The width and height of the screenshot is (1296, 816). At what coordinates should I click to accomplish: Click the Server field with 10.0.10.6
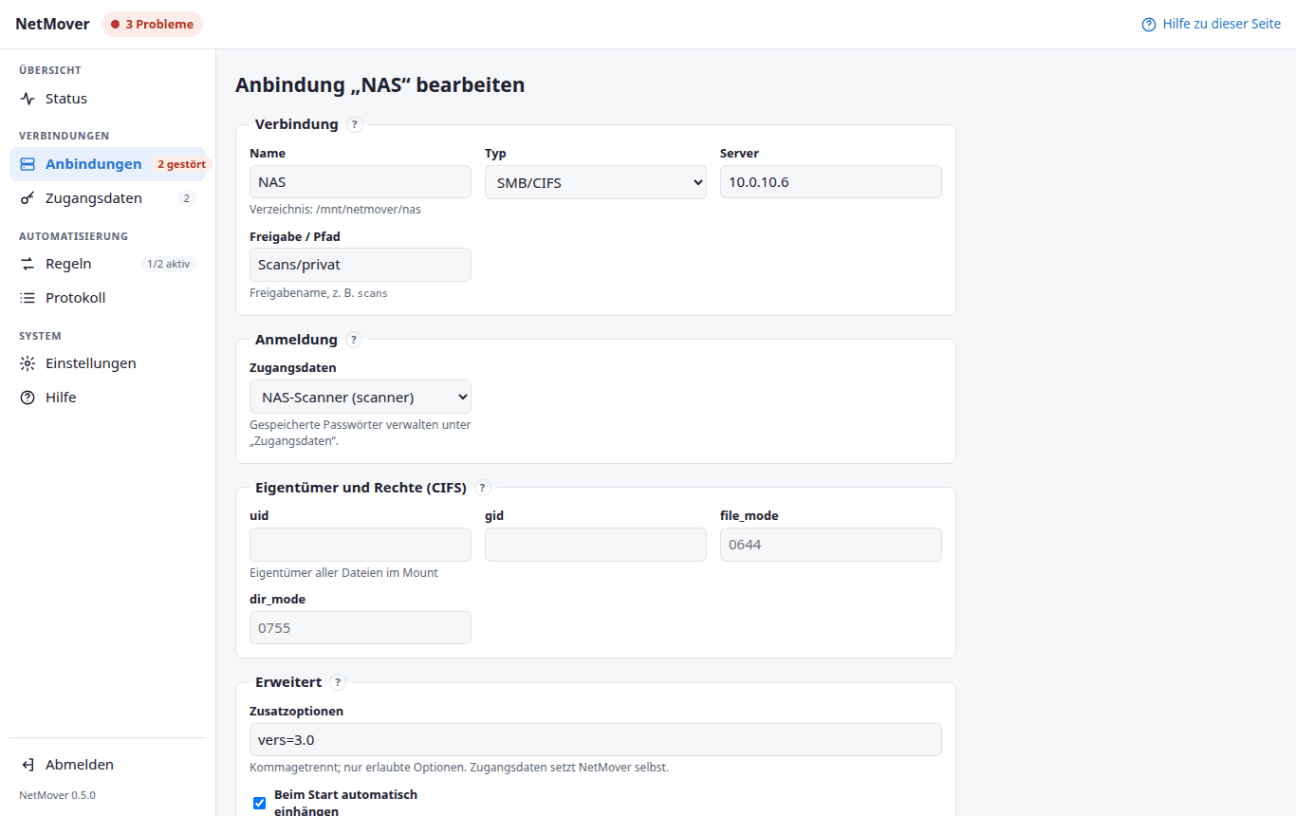(831, 182)
